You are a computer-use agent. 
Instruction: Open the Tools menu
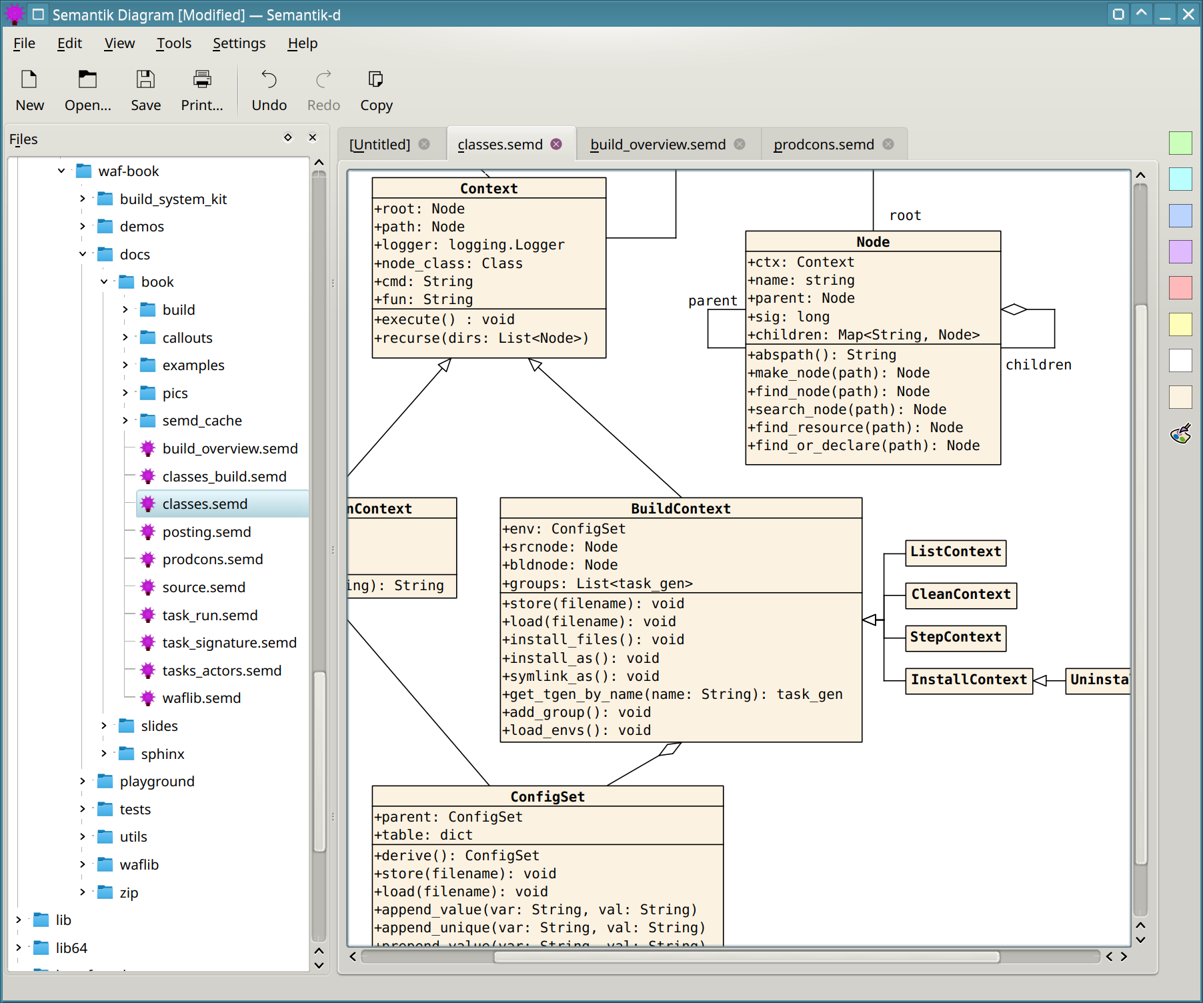(x=174, y=43)
